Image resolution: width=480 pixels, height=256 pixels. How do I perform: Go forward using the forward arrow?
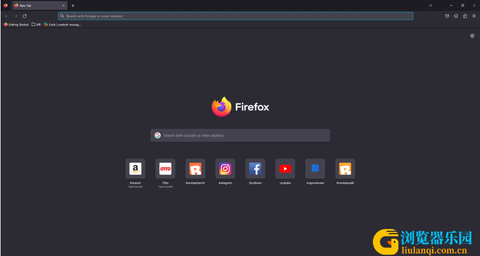16,16
